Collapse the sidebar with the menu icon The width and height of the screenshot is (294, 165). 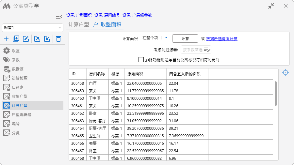click(x=59, y=17)
